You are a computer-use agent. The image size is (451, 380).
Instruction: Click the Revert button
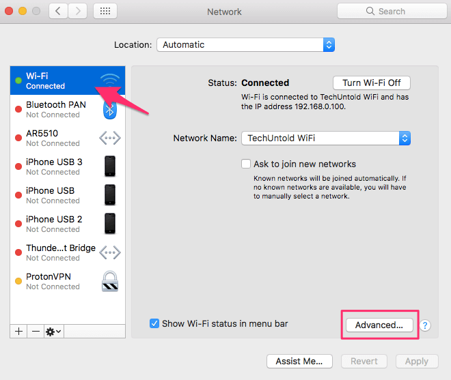pyautogui.click(x=364, y=361)
